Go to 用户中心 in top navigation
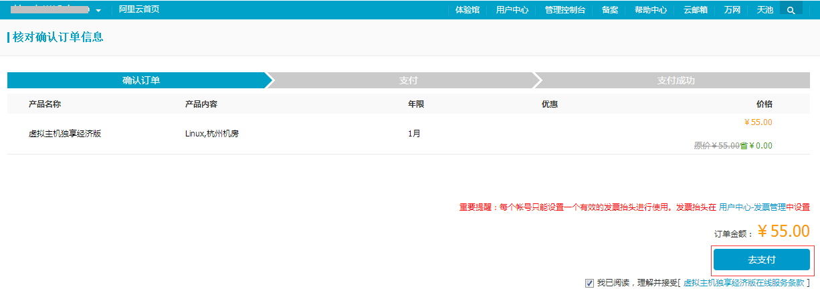820x297 pixels. coord(512,10)
